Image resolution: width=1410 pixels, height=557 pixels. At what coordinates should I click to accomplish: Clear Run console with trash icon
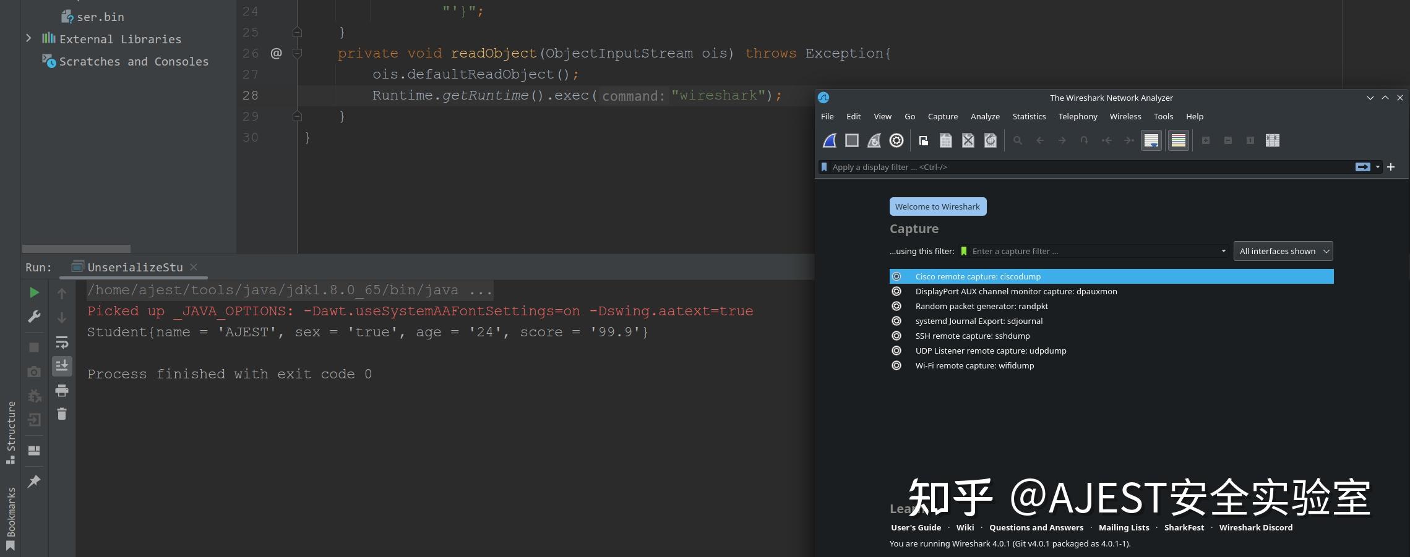click(62, 414)
